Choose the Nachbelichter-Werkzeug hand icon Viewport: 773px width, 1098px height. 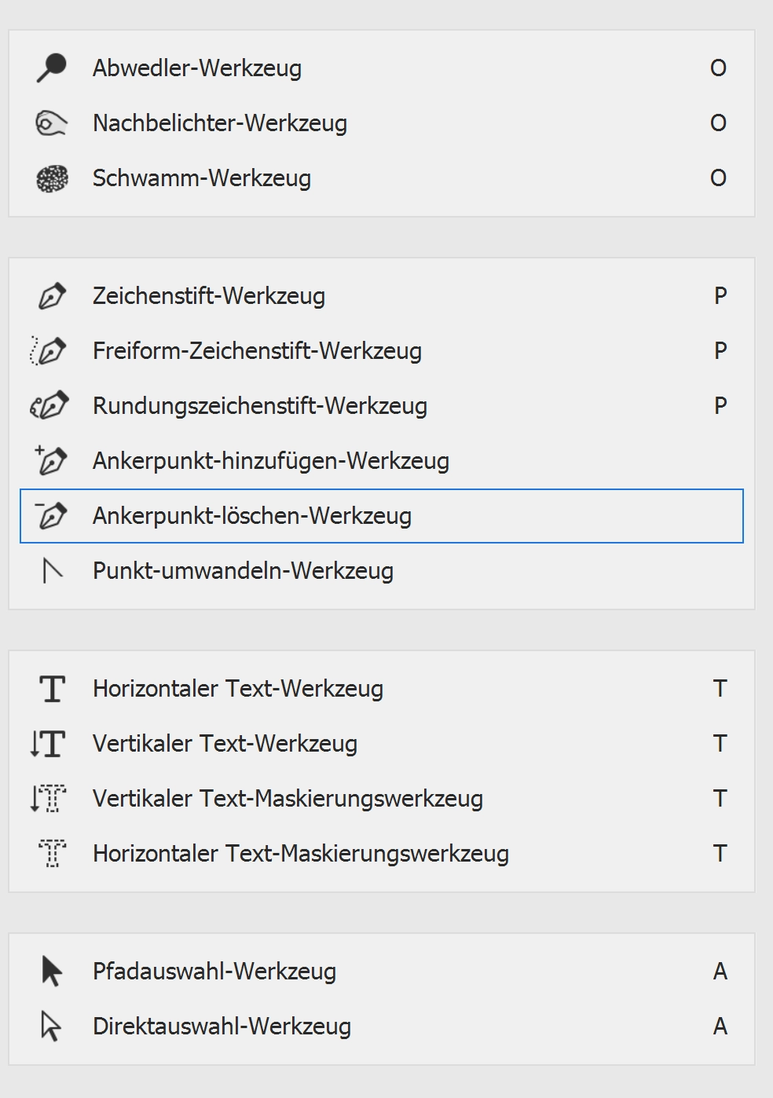[52, 123]
